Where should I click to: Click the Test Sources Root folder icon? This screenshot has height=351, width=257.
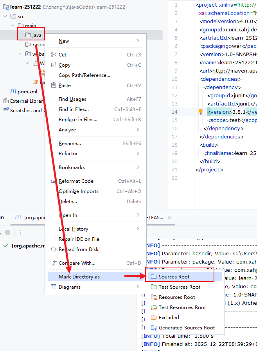tap(154, 287)
